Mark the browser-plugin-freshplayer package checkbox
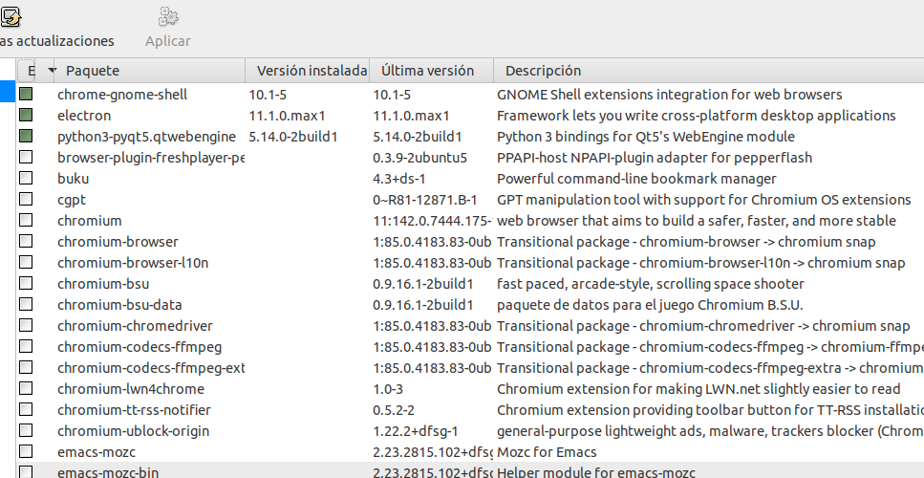Screen dimensions: 924x478 point(26,158)
